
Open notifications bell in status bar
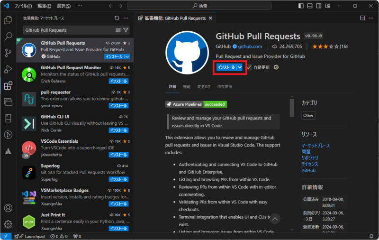tap(371, 236)
